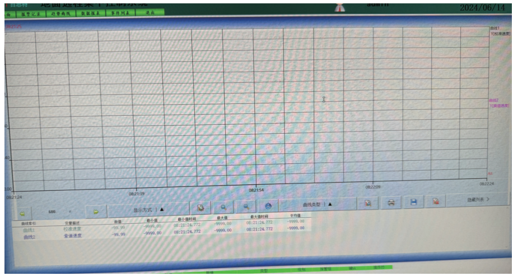This screenshot has width=513, height=276.
Task: Click the green forward arrow button
Action: click(x=96, y=212)
